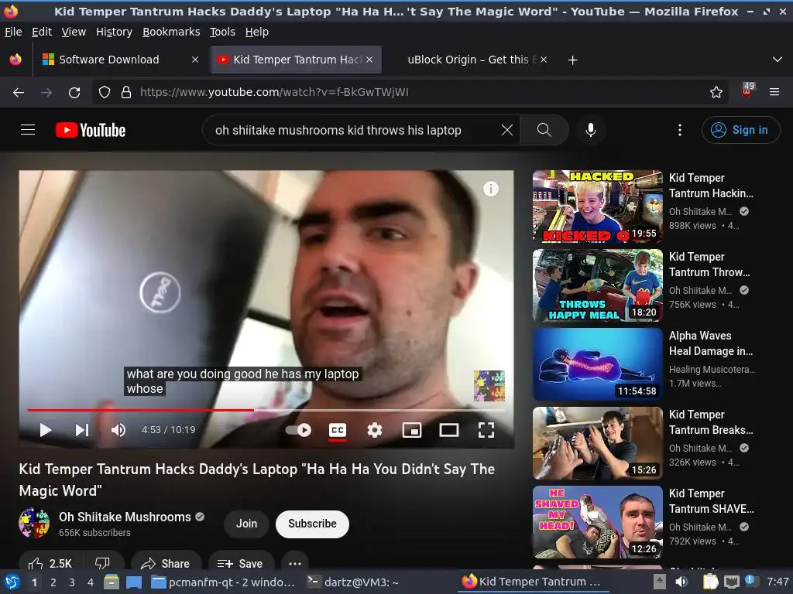This screenshot has height=594, width=793.
Task: Reload the current page
Action: pos(74,93)
